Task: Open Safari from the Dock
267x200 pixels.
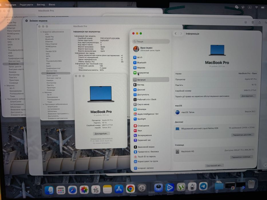Action: [x=72, y=190]
